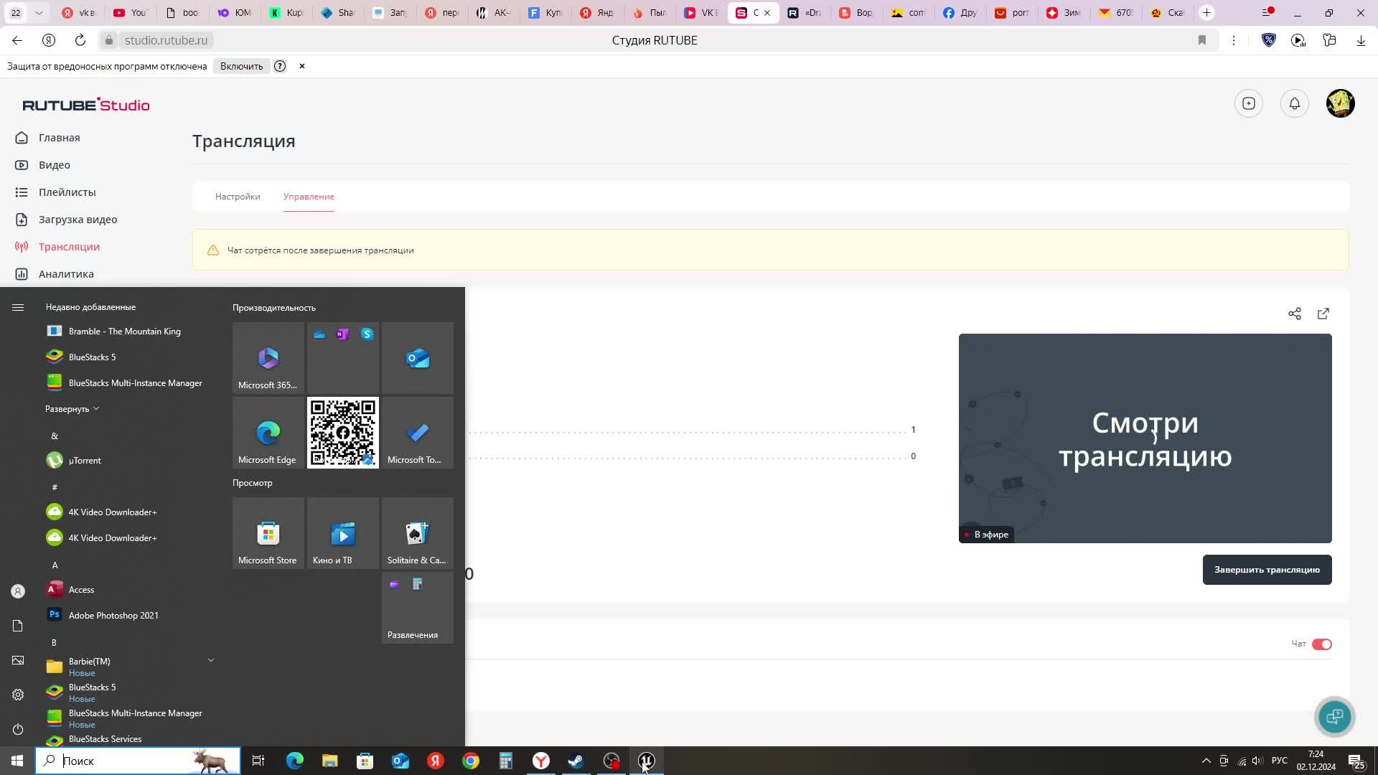Viewport: 1378px width, 775px height.
Task: Click the stream preview thumbnail
Action: [x=1145, y=438]
